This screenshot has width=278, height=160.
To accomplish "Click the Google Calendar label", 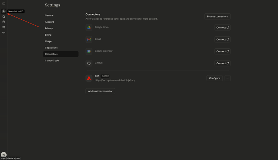I will point(103,51).
